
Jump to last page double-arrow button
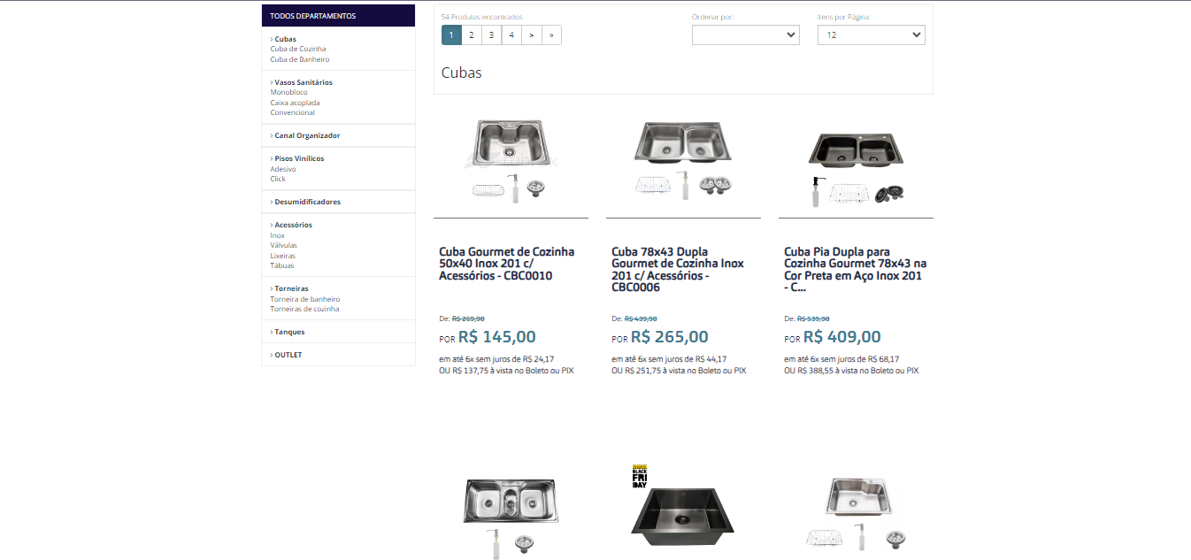tap(551, 35)
